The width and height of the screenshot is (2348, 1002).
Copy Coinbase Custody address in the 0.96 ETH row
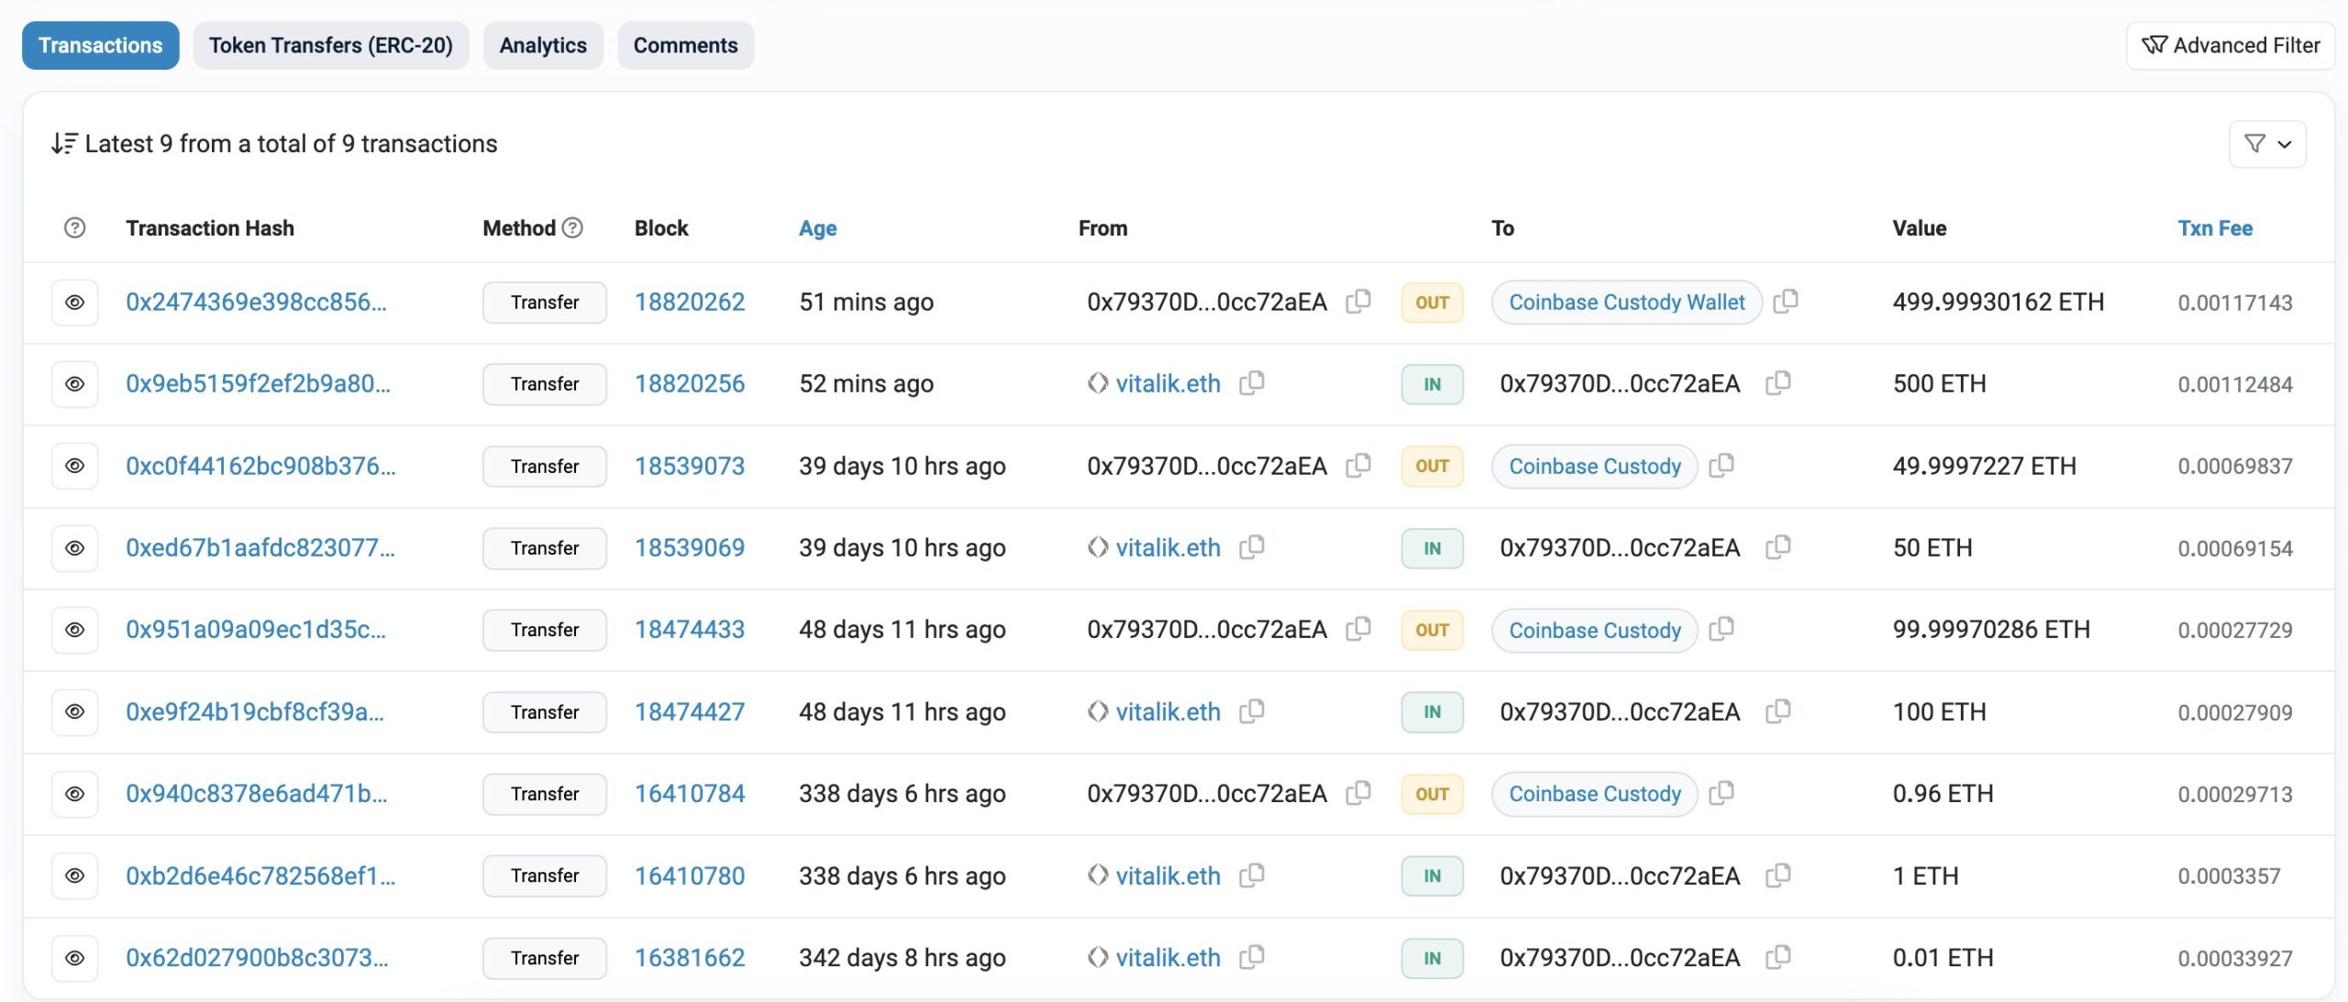pos(1722,793)
